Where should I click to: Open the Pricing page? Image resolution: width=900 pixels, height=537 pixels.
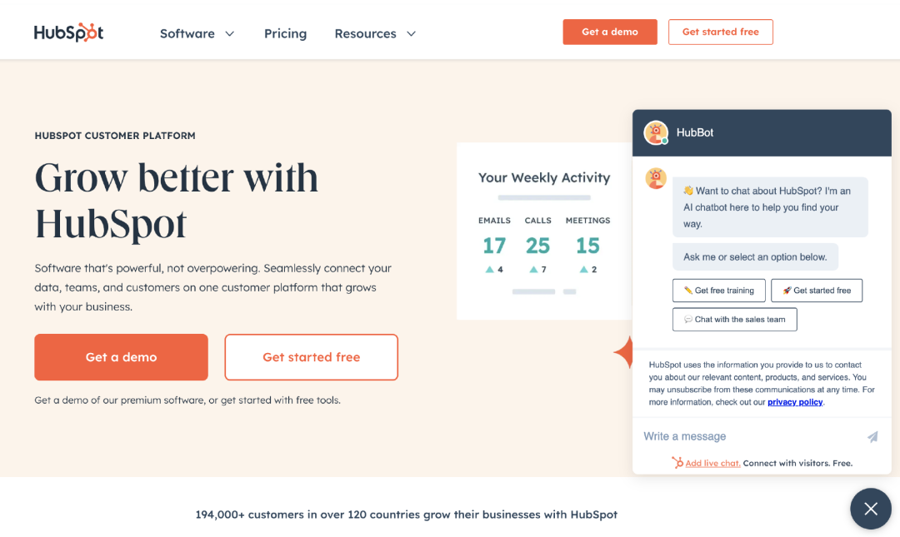coord(285,34)
